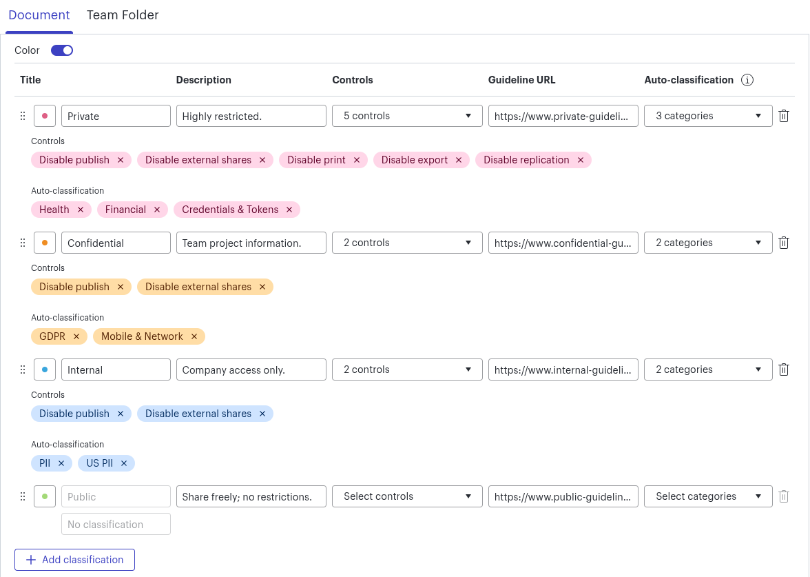Grab the drag handle of Private row
Screen dimensions: 810x577
[x=22, y=116]
